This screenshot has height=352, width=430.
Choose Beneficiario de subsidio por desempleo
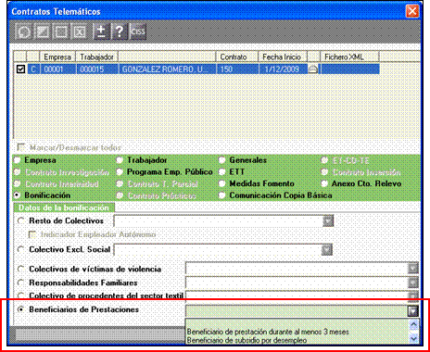pyautogui.click(x=247, y=340)
